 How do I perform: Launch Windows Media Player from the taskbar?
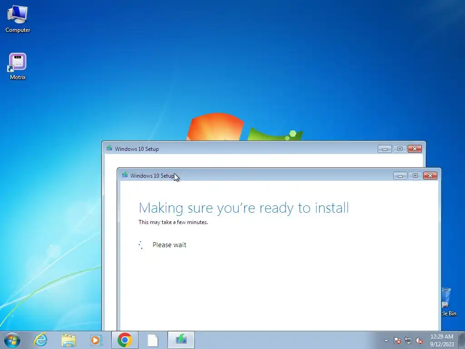tap(96, 340)
